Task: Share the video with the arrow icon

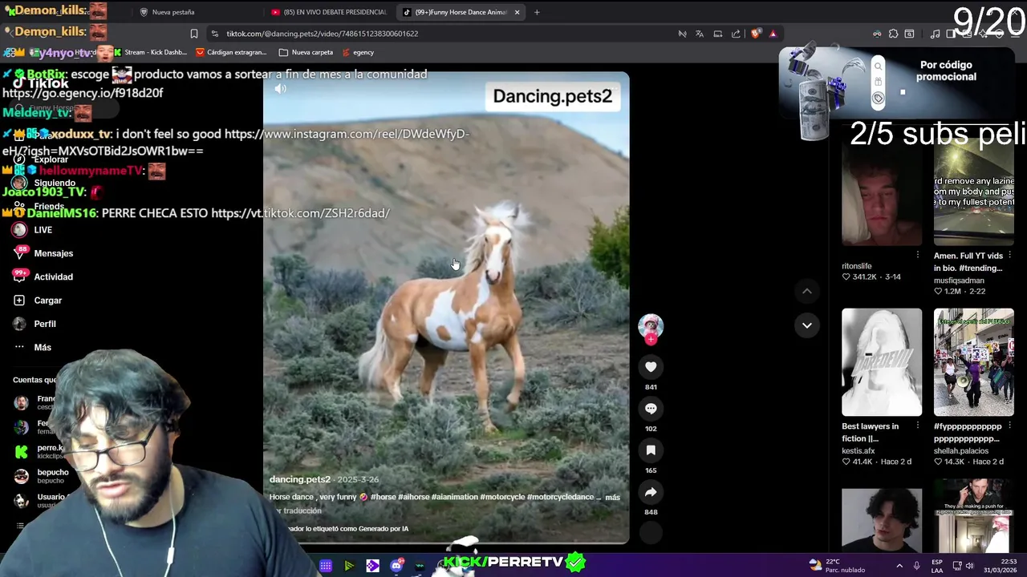Action: click(651, 492)
